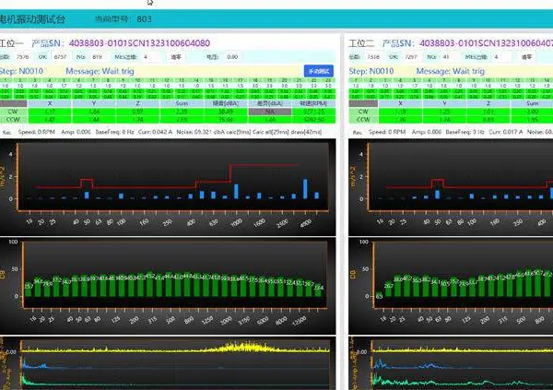The height and width of the screenshot is (390, 553).
Task: Click the CW row label in station two
Action: pos(363,112)
